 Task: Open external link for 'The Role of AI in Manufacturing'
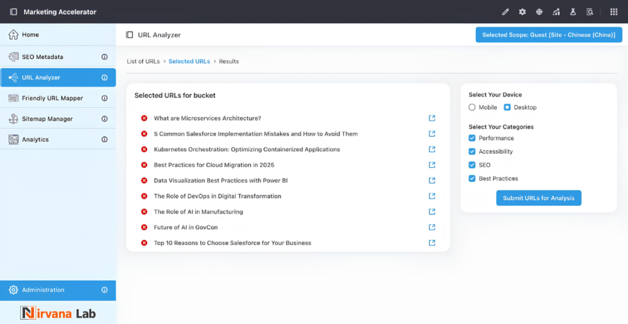pos(432,211)
